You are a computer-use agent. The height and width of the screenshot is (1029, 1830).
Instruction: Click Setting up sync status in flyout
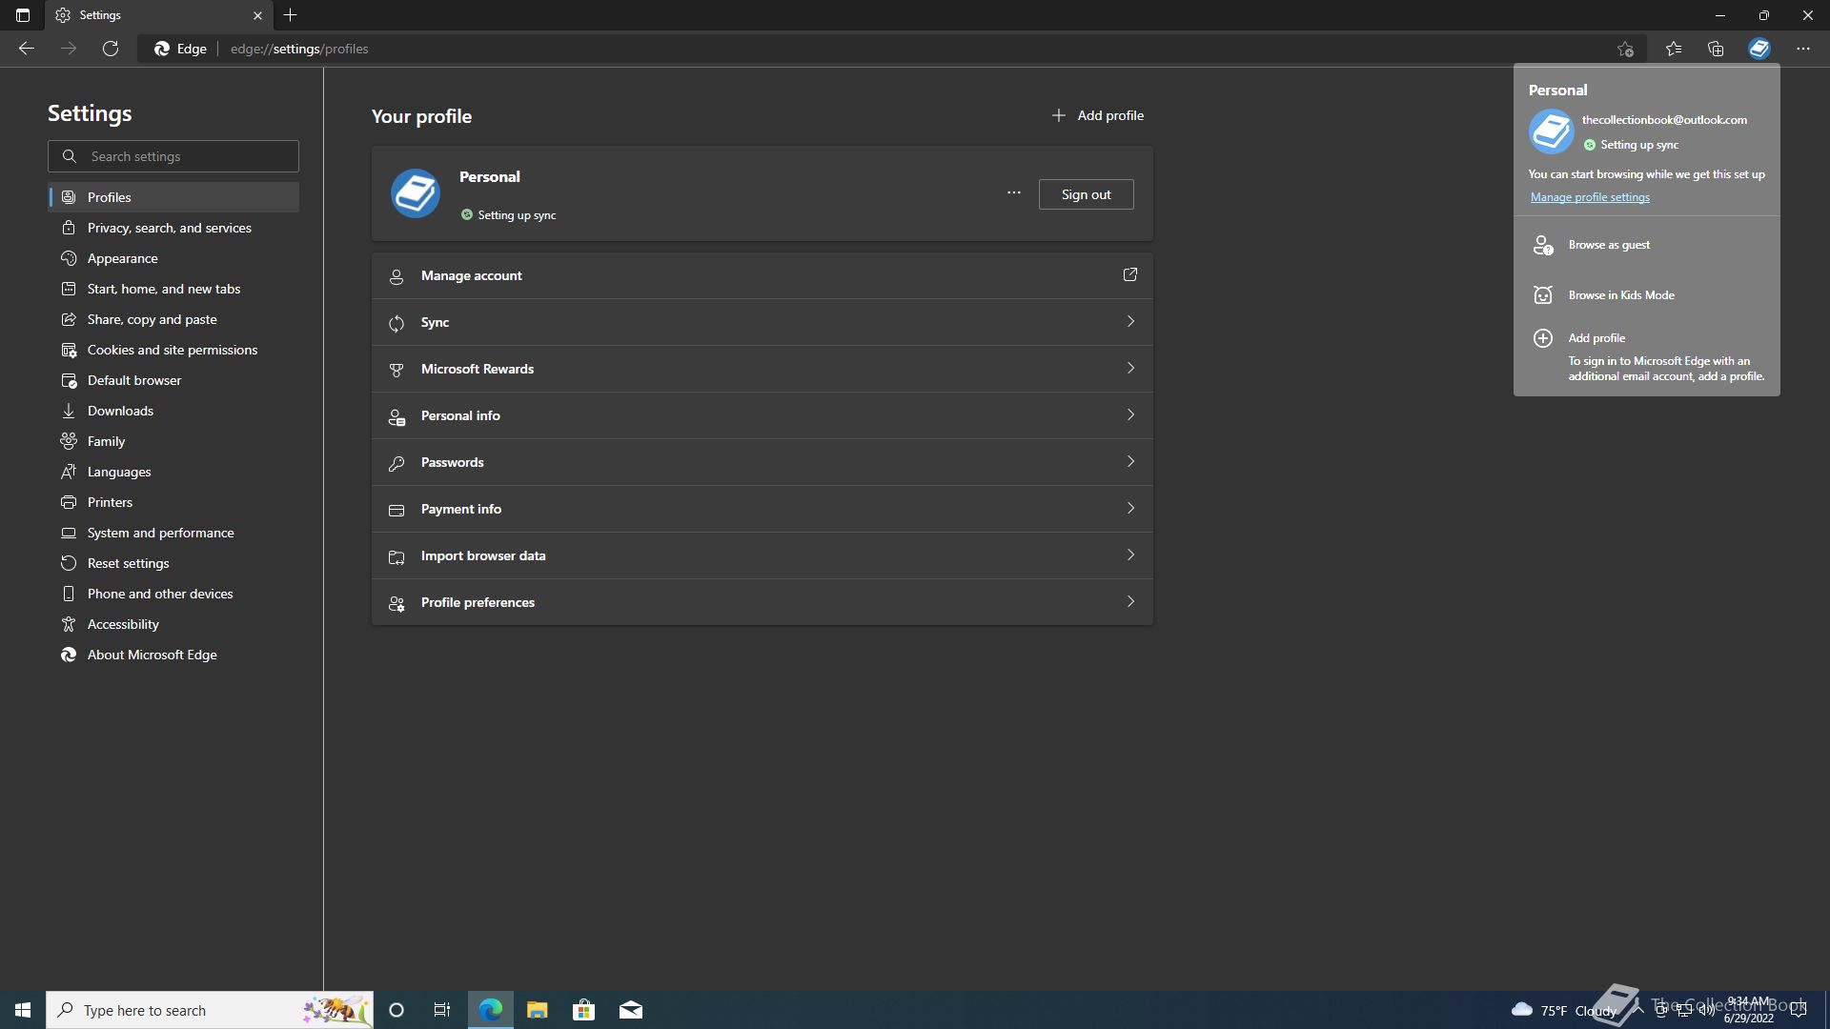click(1632, 145)
